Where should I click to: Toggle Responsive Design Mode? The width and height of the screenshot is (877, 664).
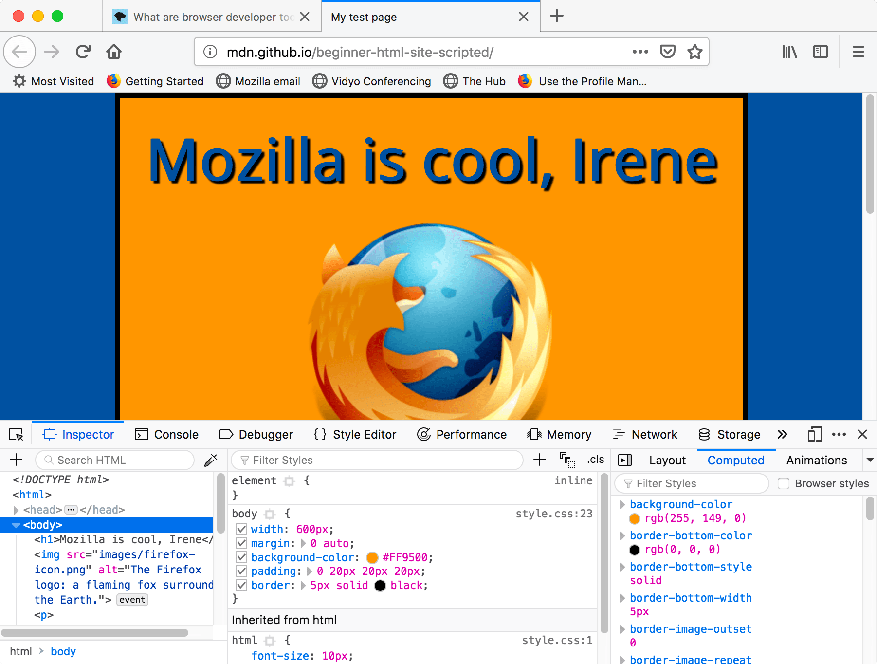click(815, 435)
